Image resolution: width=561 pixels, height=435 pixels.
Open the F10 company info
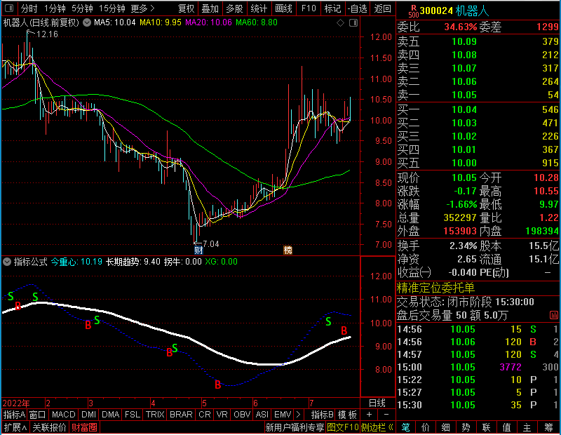[309, 8]
